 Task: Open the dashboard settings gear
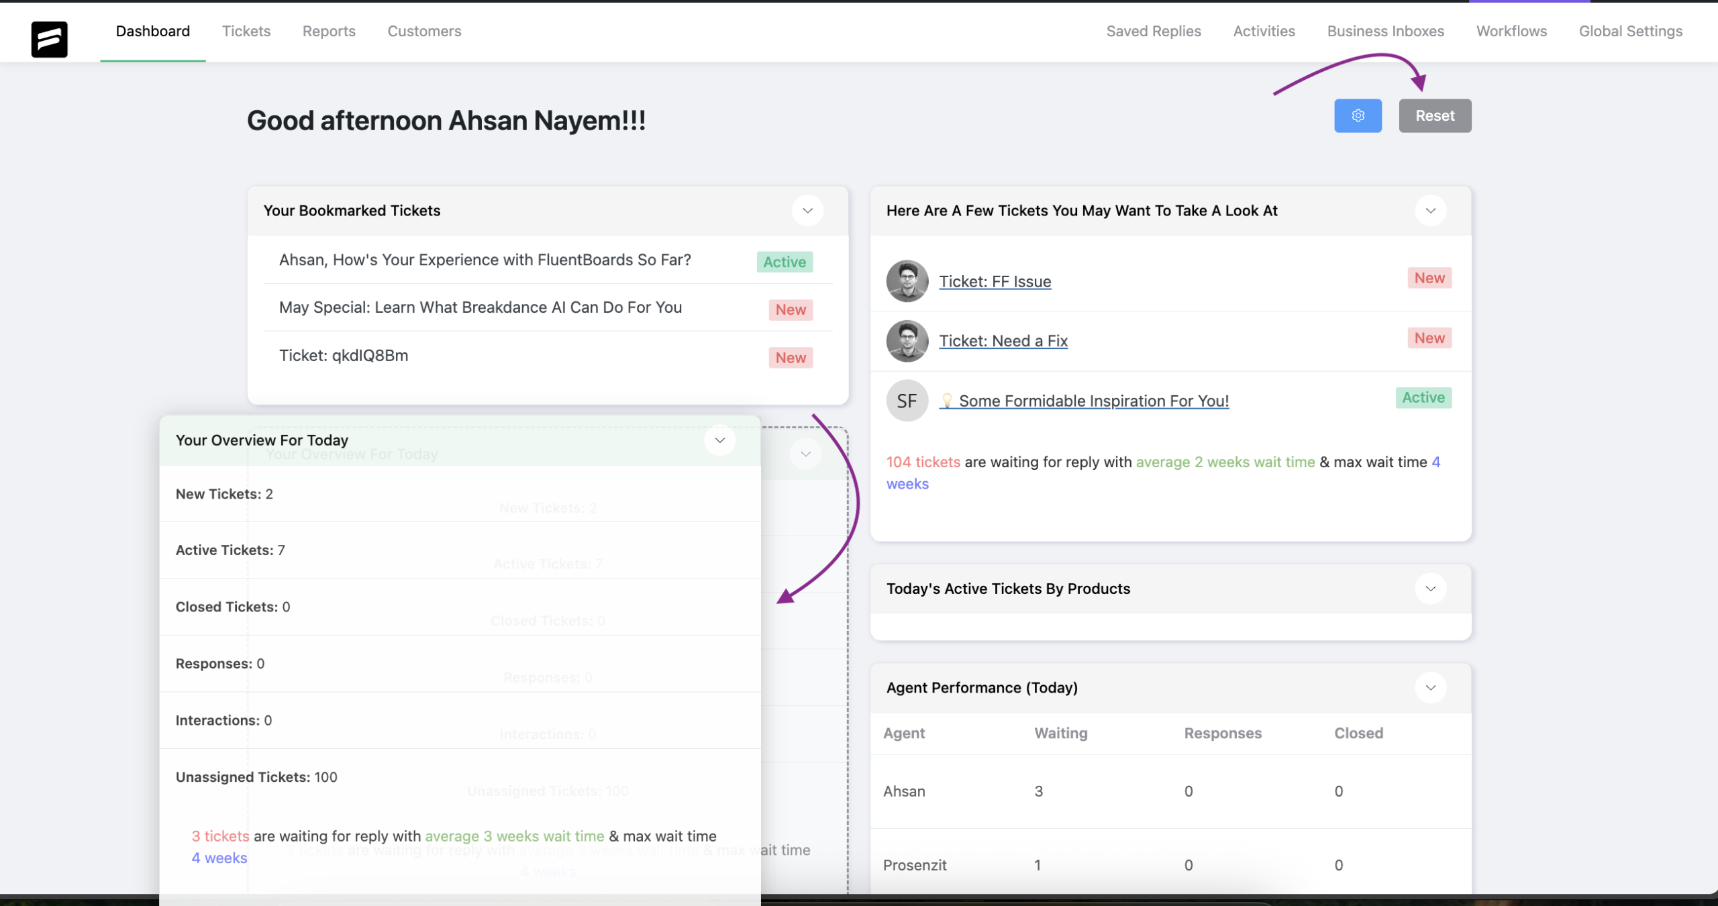[x=1358, y=115]
